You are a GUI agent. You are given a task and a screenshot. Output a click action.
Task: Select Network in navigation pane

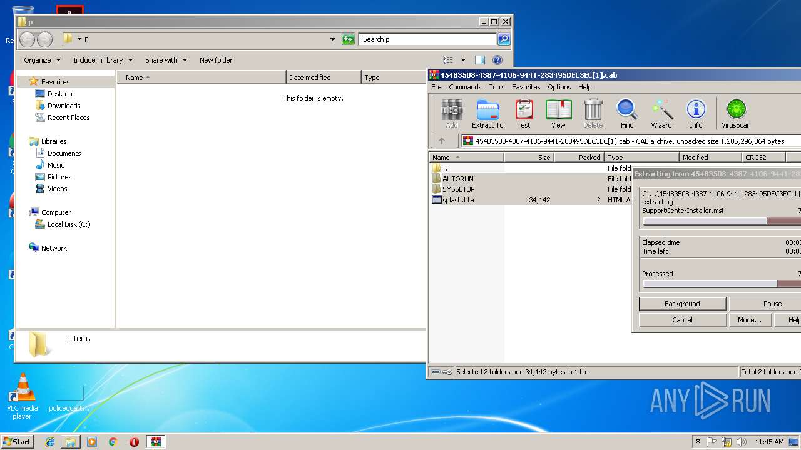54,248
